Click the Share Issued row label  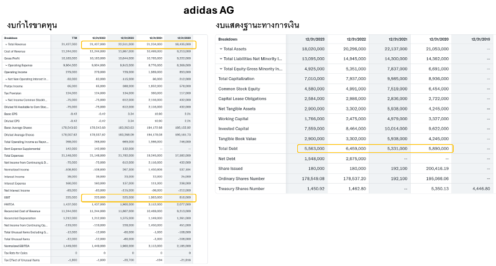(230, 168)
